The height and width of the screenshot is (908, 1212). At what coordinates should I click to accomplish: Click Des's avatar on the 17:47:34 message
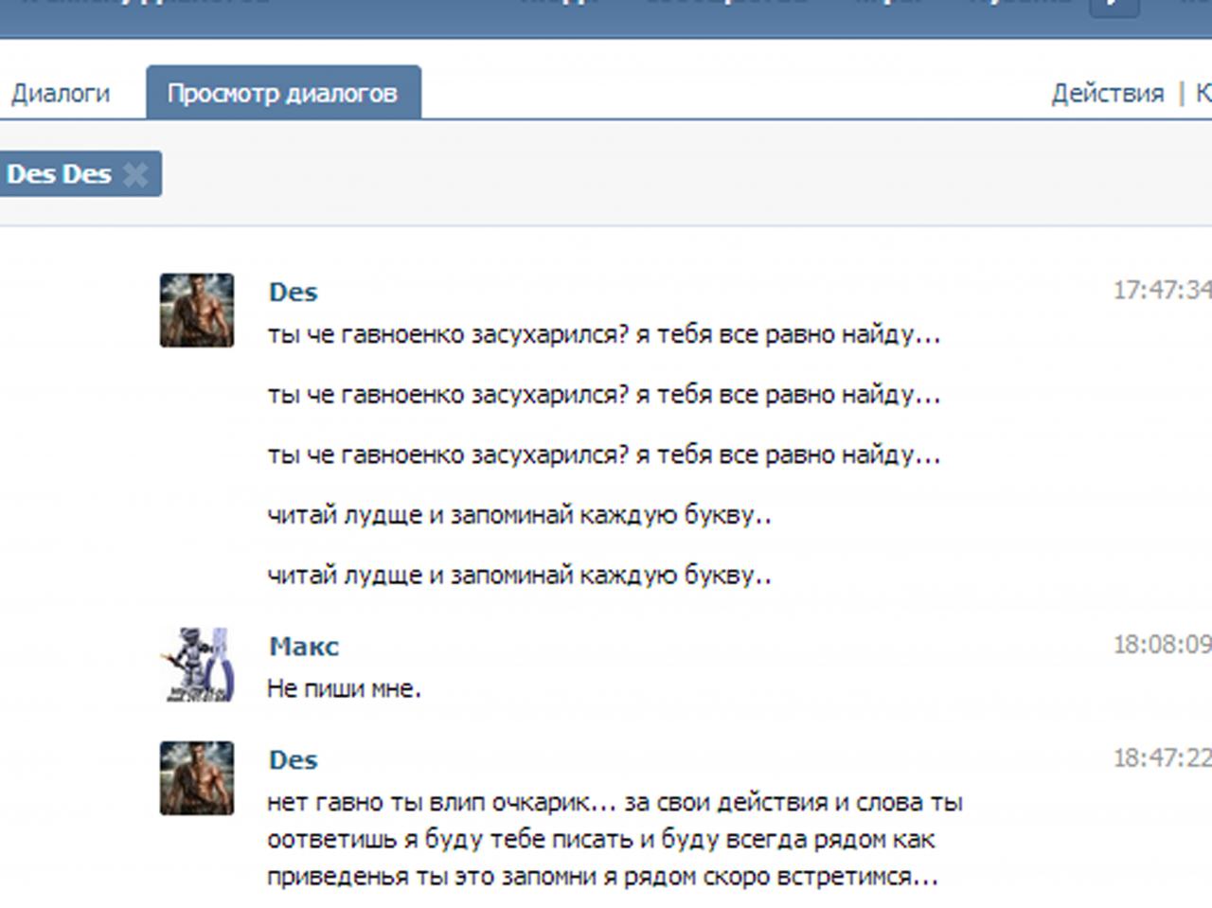pos(196,311)
